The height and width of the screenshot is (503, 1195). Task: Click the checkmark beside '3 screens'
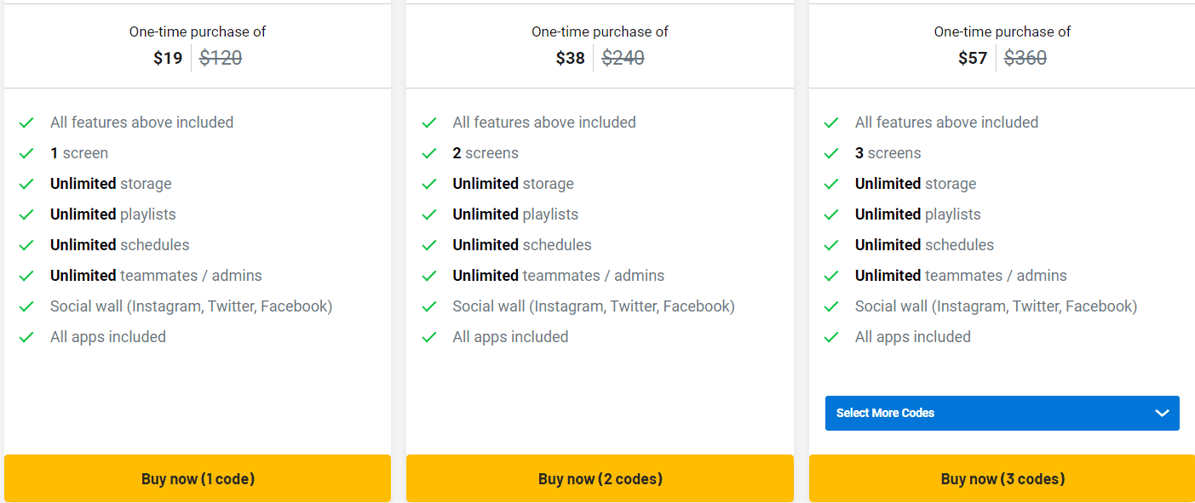(831, 153)
